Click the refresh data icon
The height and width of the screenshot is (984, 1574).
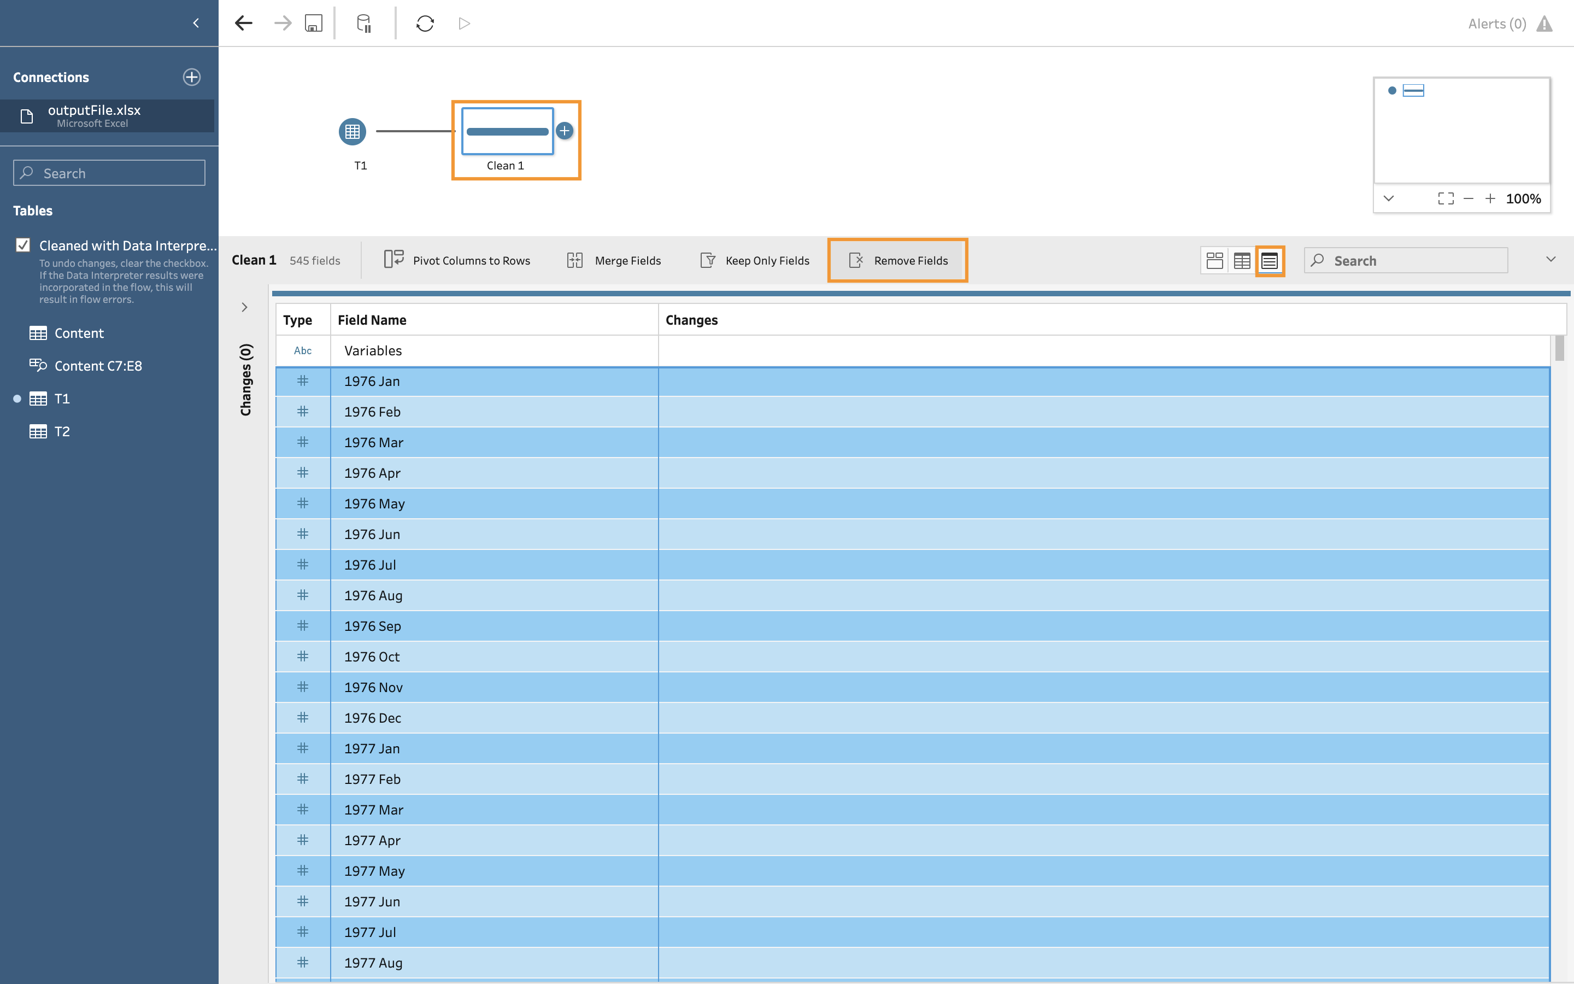[425, 24]
